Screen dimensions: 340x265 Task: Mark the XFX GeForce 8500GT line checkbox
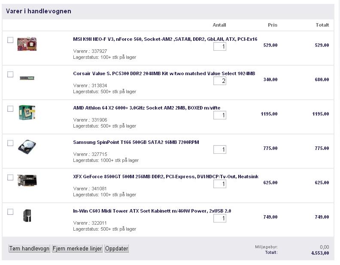pyautogui.click(x=10, y=177)
